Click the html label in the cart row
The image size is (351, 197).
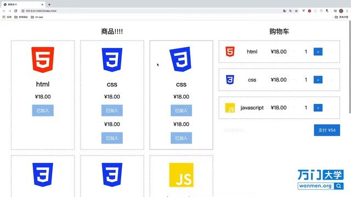click(252, 51)
